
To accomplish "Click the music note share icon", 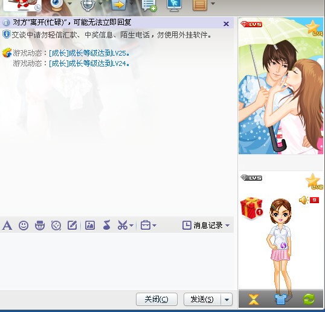I will pyautogui.click(x=106, y=225).
